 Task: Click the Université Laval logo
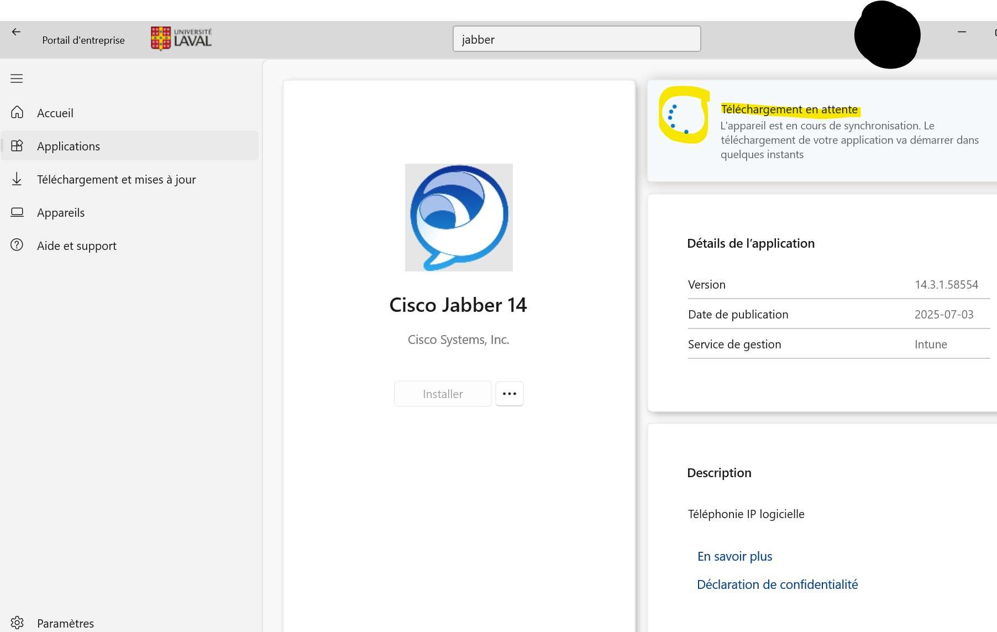tap(181, 39)
